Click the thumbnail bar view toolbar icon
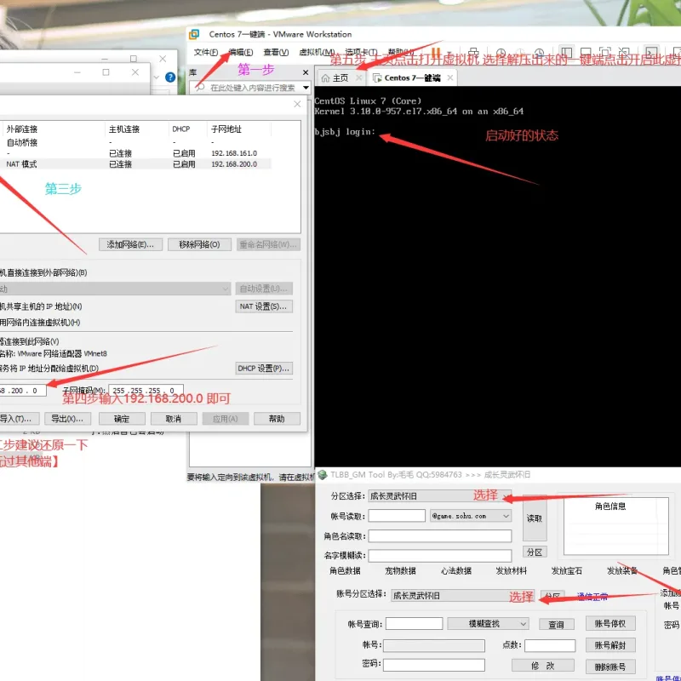Viewport: 681px width, 681px height. click(x=586, y=52)
